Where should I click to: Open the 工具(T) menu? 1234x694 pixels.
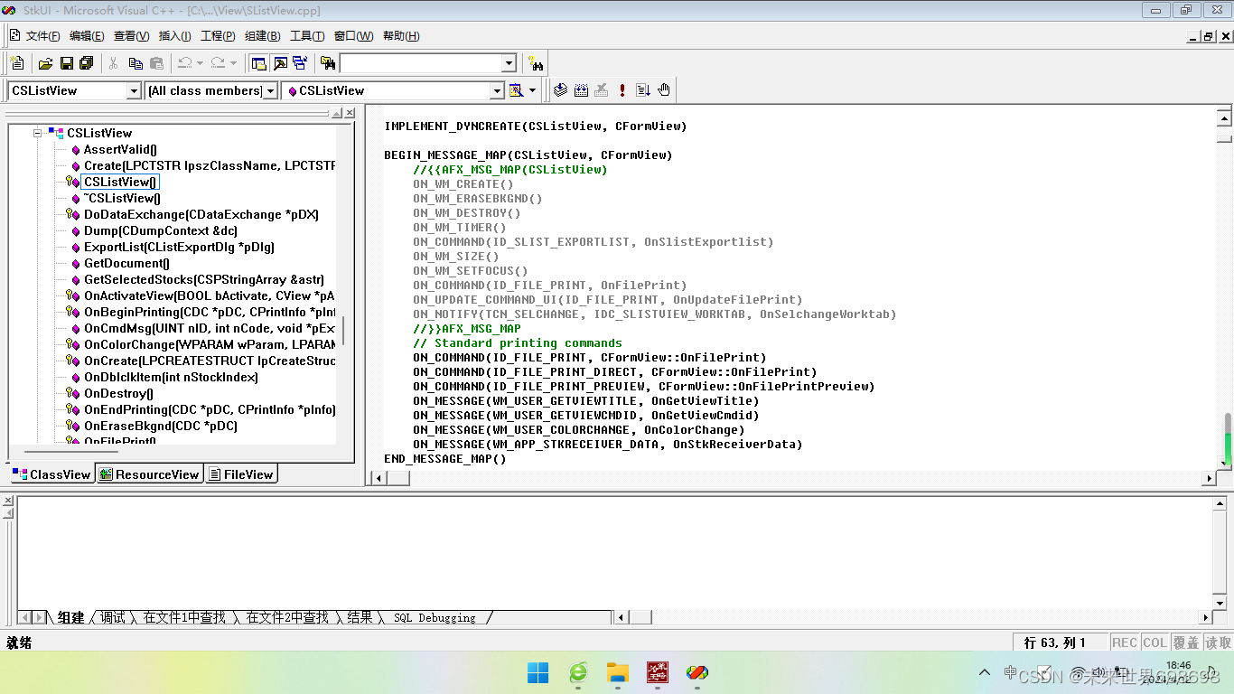pos(307,36)
